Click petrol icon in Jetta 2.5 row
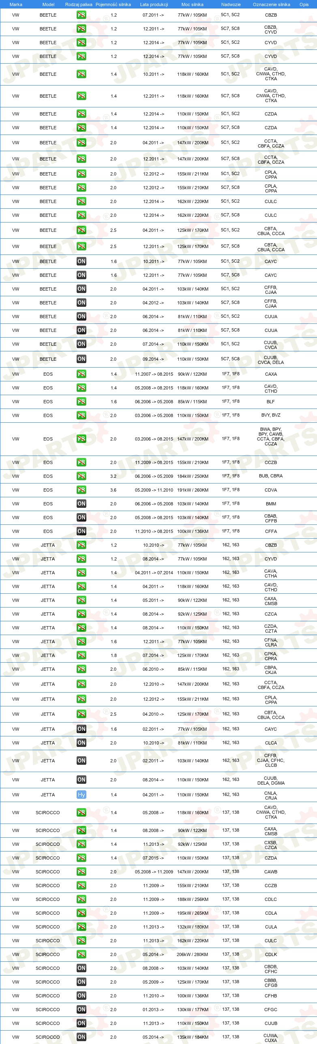The height and width of the screenshot is (1044, 317). pos(81,714)
